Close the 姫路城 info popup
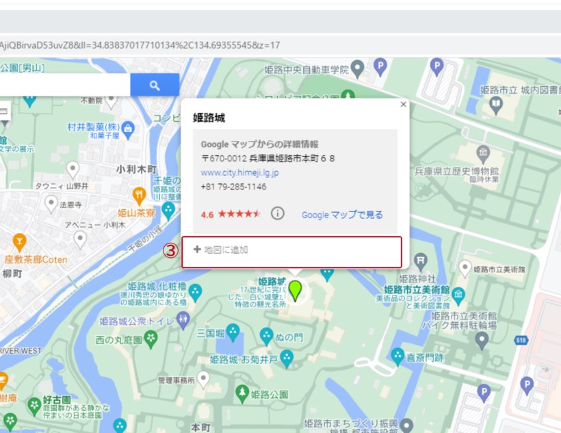The height and width of the screenshot is (433, 561). click(403, 104)
